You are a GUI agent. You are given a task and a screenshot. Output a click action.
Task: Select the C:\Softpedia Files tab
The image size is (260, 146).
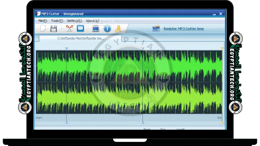pos(80,38)
